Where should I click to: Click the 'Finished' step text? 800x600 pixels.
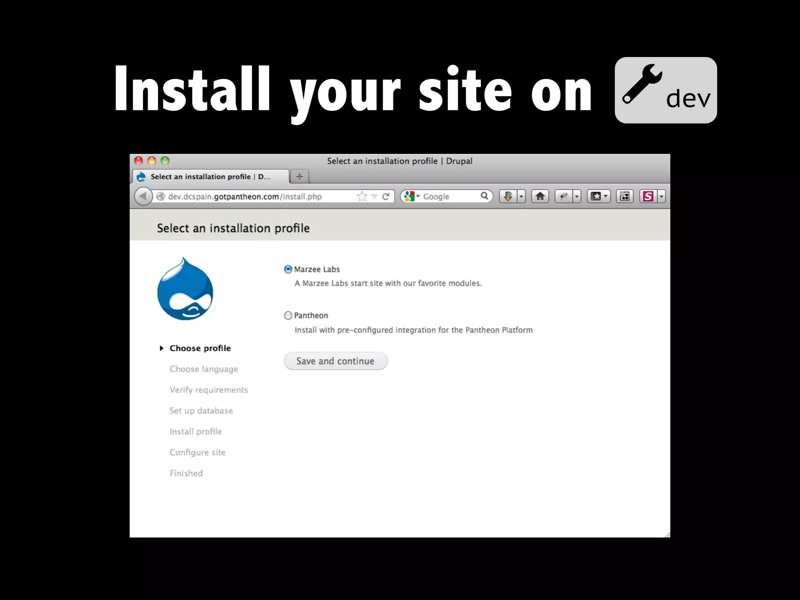click(x=186, y=473)
